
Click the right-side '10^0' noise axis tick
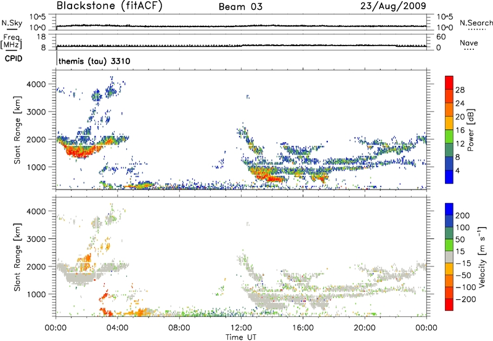pyautogui.click(x=444, y=28)
